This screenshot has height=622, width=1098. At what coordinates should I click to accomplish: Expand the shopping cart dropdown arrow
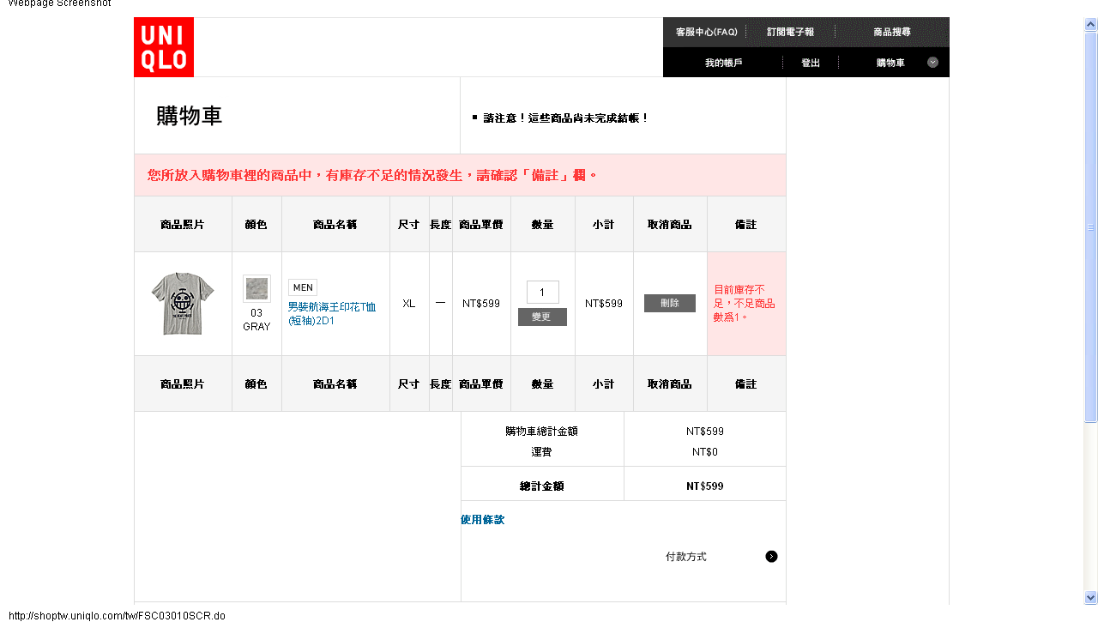pyautogui.click(x=932, y=63)
